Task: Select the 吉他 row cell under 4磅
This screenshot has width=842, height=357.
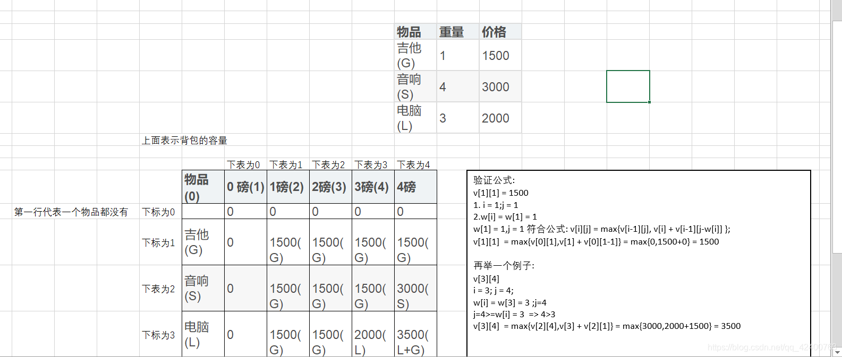Action: tap(415, 242)
